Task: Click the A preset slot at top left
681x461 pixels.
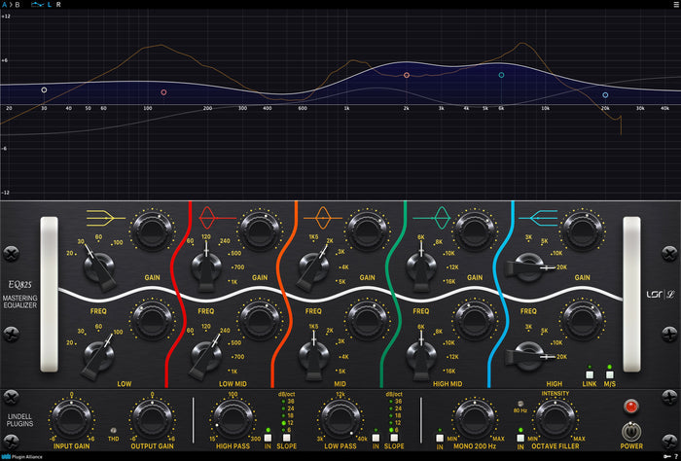Action: pyautogui.click(x=4, y=4)
